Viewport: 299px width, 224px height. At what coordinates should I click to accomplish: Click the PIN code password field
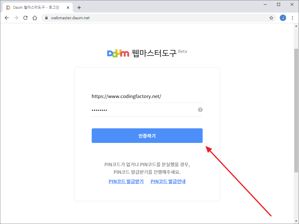click(x=147, y=110)
